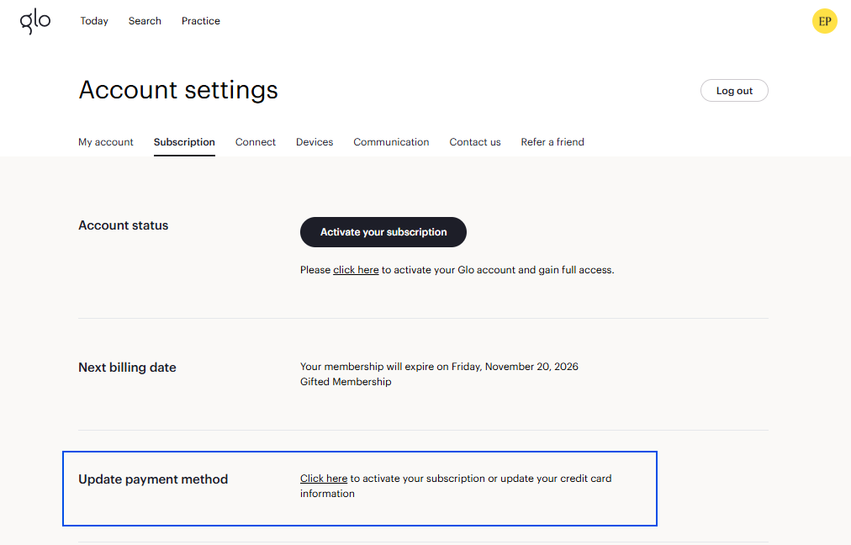Go to the Contact us tab
This screenshot has height=545, width=851.
click(x=475, y=142)
